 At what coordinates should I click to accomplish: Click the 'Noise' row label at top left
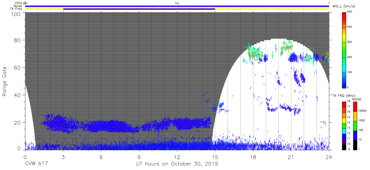click(18, 6)
